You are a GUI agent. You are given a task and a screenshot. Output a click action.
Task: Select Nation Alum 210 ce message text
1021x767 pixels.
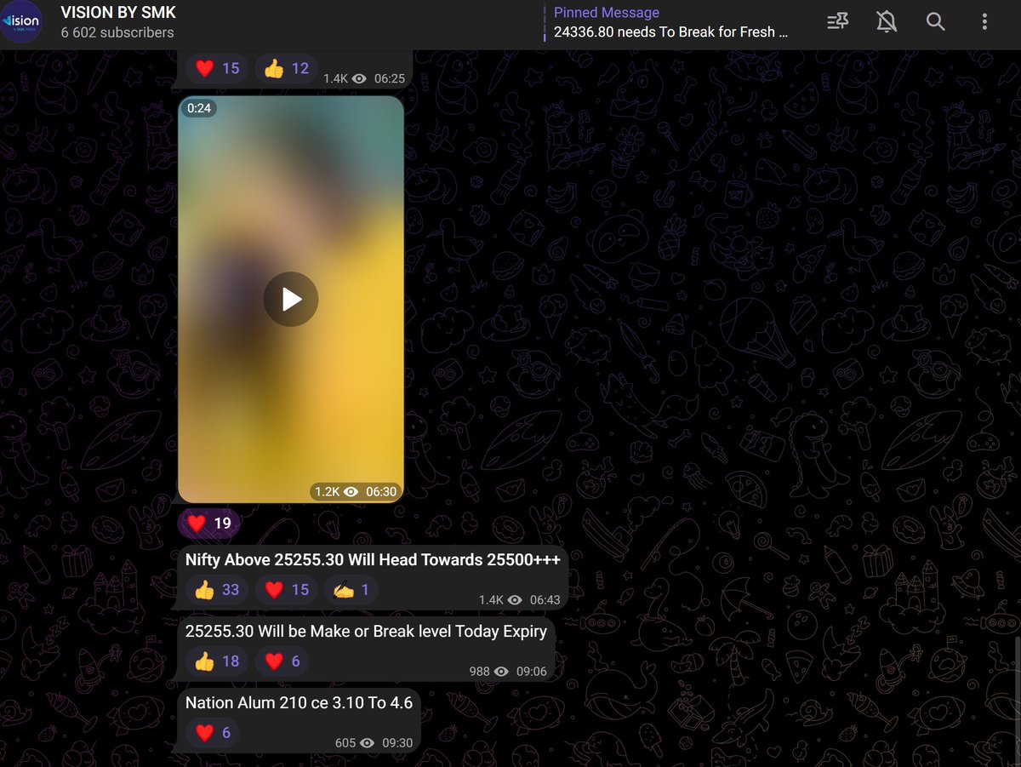(x=299, y=702)
